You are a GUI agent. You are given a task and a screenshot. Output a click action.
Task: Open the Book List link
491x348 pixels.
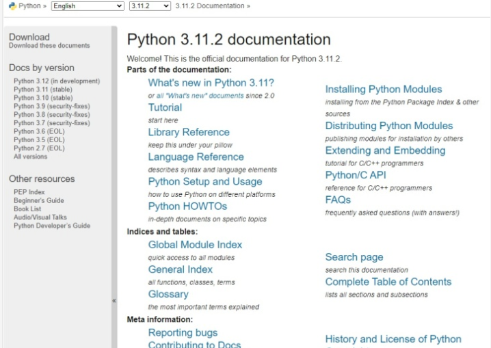(x=27, y=209)
